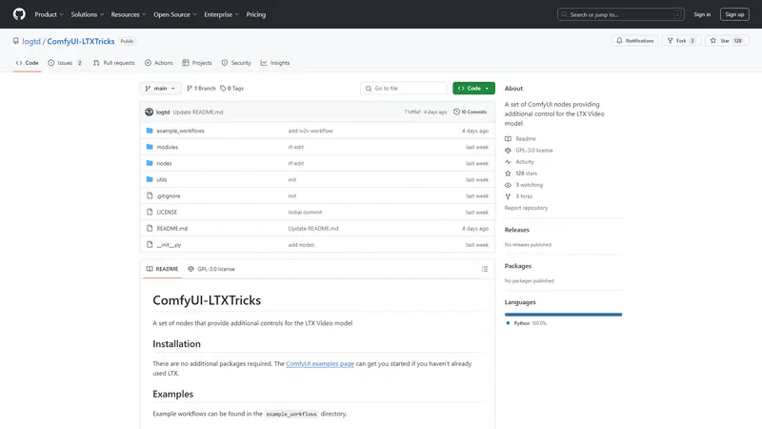762x429 pixels.
Task: Click the tag icon beside 0 Tags
Action: pos(223,89)
